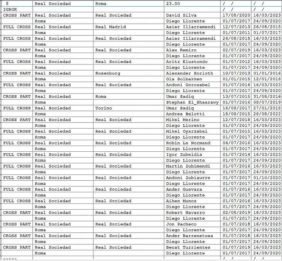Select the Alex Remiro player cell

click(192, 50)
